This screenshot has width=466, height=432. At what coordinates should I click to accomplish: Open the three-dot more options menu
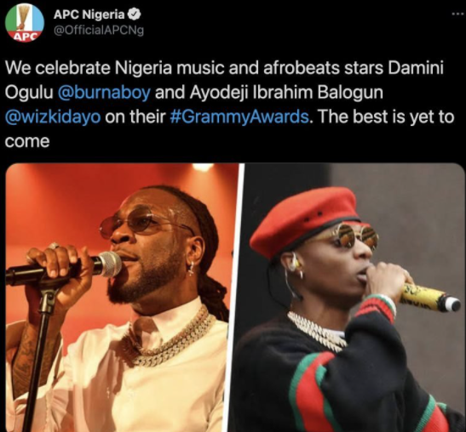click(x=458, y=14)
